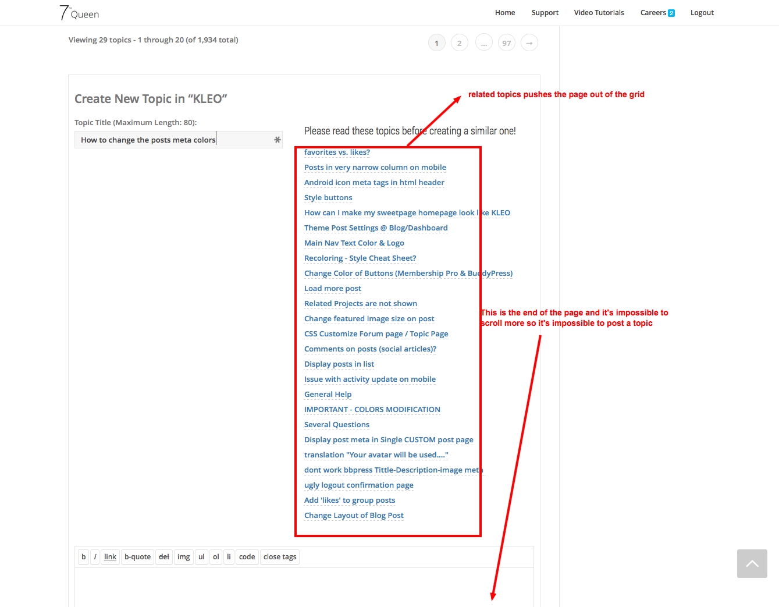Insert bold tag with the b button
The height and width of the screenshot is (607, 779).
84,557
